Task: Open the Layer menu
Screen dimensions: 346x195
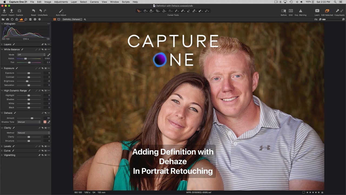Action: [74, 2]
